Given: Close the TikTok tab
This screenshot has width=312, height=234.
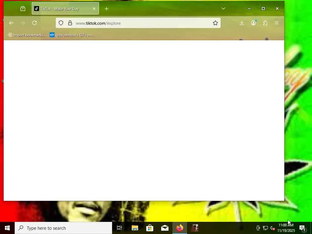Looking at the screenshot, I should pos(94,9).
